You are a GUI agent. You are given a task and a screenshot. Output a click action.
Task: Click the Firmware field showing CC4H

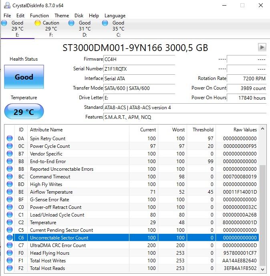(139, 59)
